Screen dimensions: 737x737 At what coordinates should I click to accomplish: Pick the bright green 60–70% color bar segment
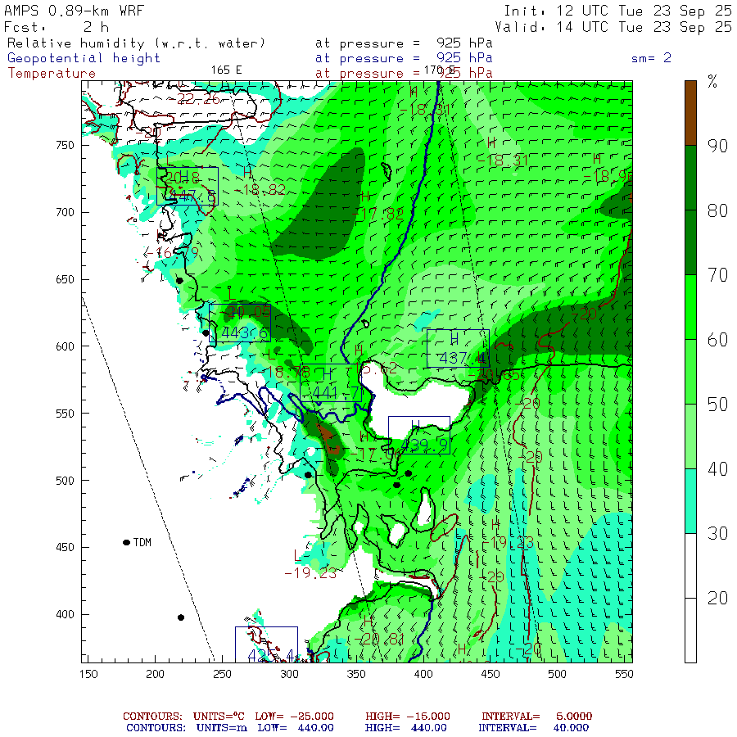click(x=690, y=307)
